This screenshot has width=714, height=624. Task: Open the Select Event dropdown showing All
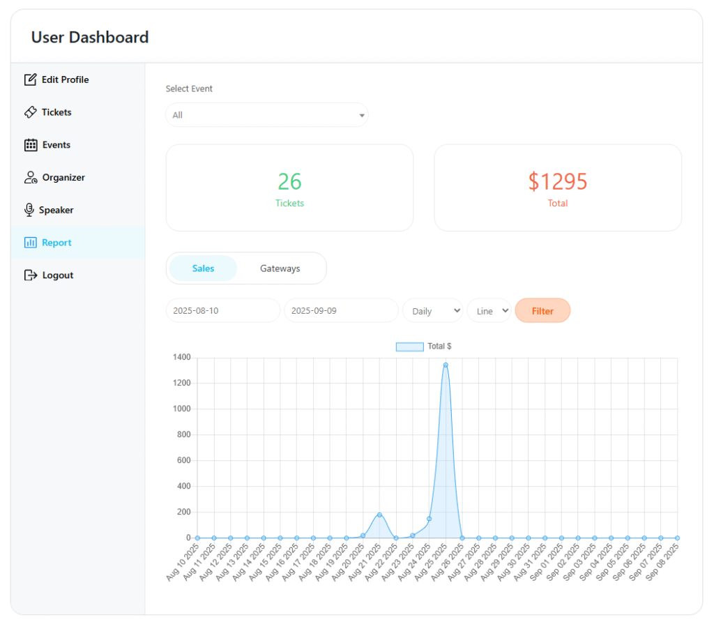tap(267, 115)
